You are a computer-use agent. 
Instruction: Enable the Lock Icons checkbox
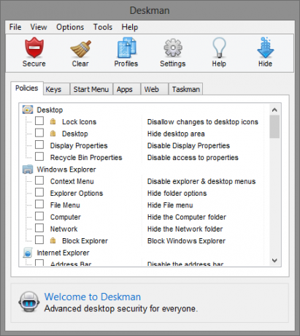click(x=39, y=121)
